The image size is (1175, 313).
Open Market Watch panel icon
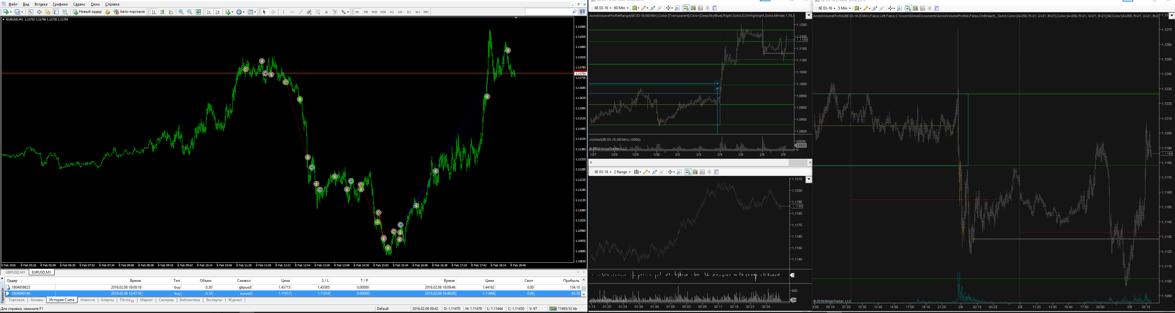pyautogui.click(x=31, y=12)
